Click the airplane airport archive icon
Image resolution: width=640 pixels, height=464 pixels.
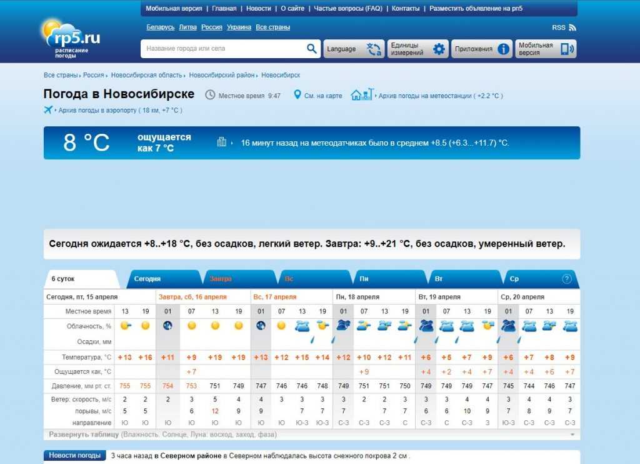48,110
